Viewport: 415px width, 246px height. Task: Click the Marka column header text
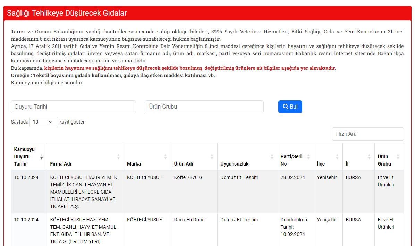point(134,164)
